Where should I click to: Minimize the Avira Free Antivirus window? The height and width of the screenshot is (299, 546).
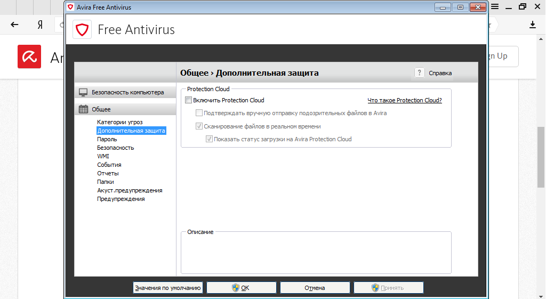tap(443, 7)
